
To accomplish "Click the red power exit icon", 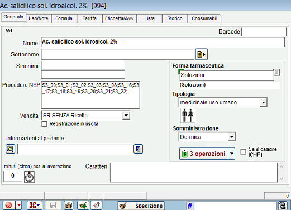I will (x=8, y=206).
